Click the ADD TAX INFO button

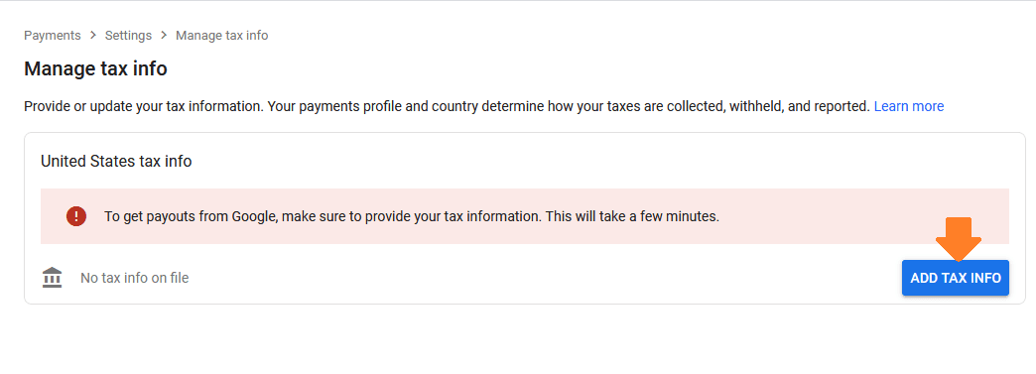point(956,278)
